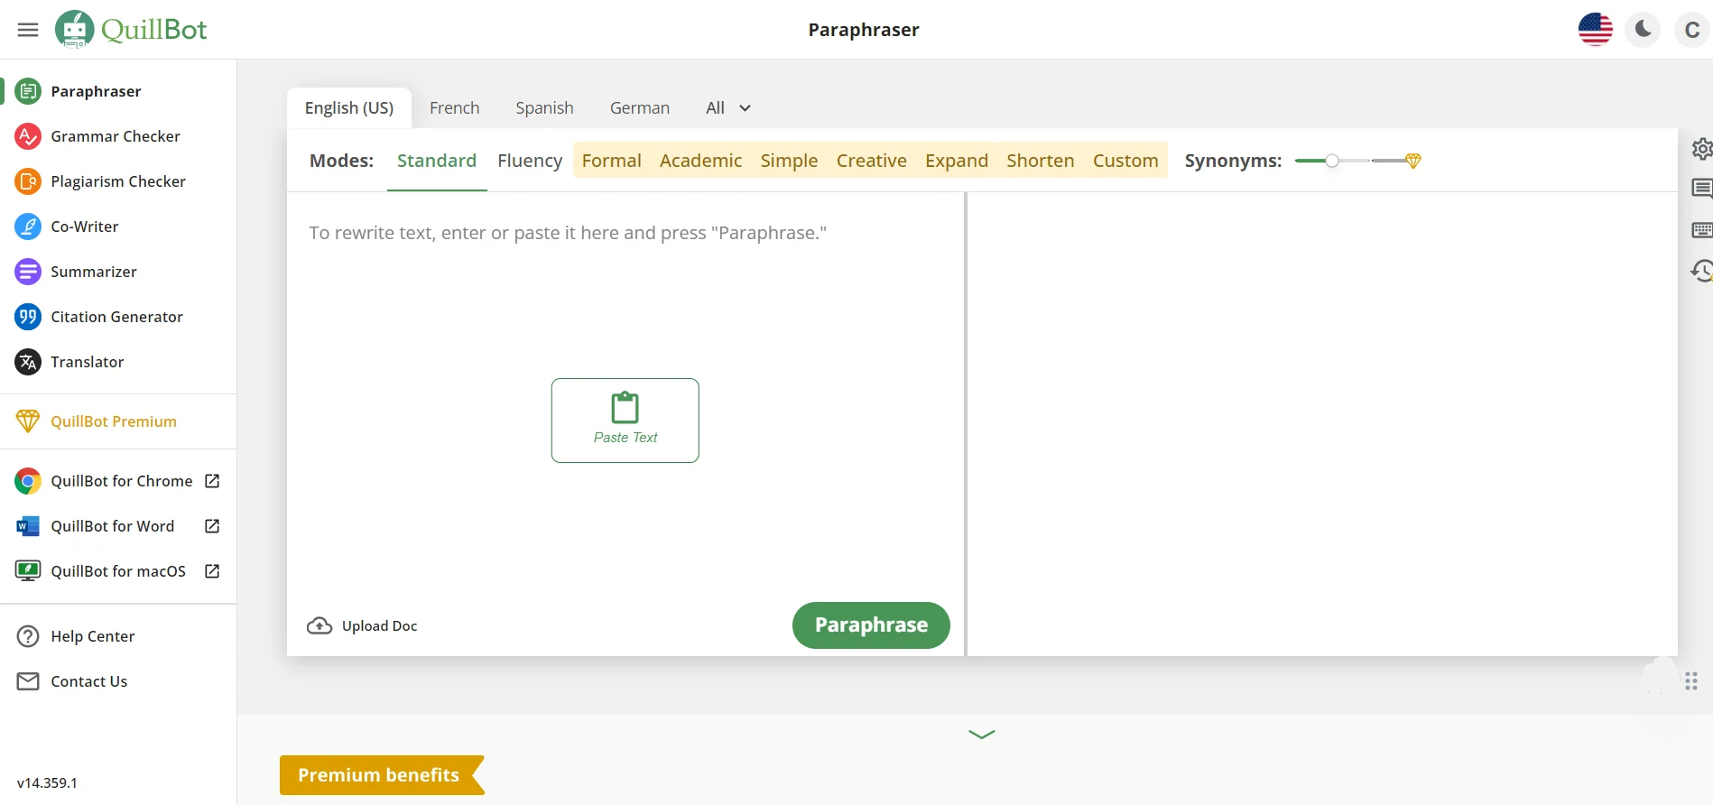Image resolution: width=1713 pixels, height=805 pixels.
Task: Open the Translator tool icon
Action: pos(28,362)
